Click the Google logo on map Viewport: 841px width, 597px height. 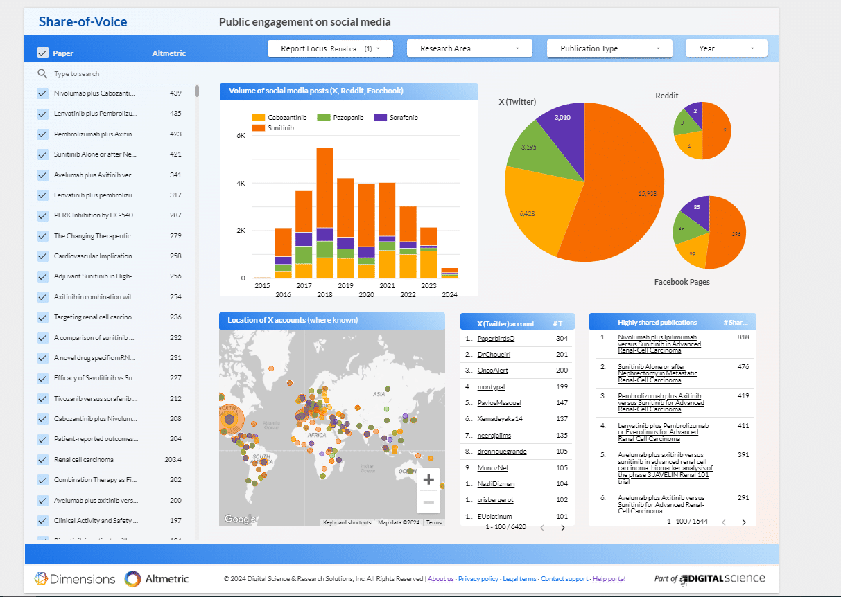(240, 519)
